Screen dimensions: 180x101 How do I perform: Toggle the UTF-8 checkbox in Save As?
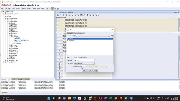(x=84, y=67)
